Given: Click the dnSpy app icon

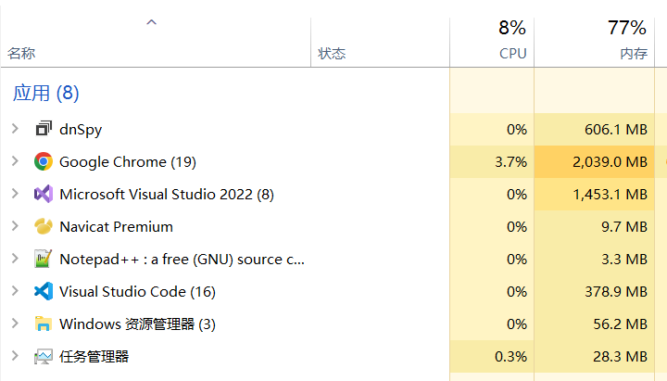Looking at the screenshot, I should pyautogui.click(x=44, y=129).
